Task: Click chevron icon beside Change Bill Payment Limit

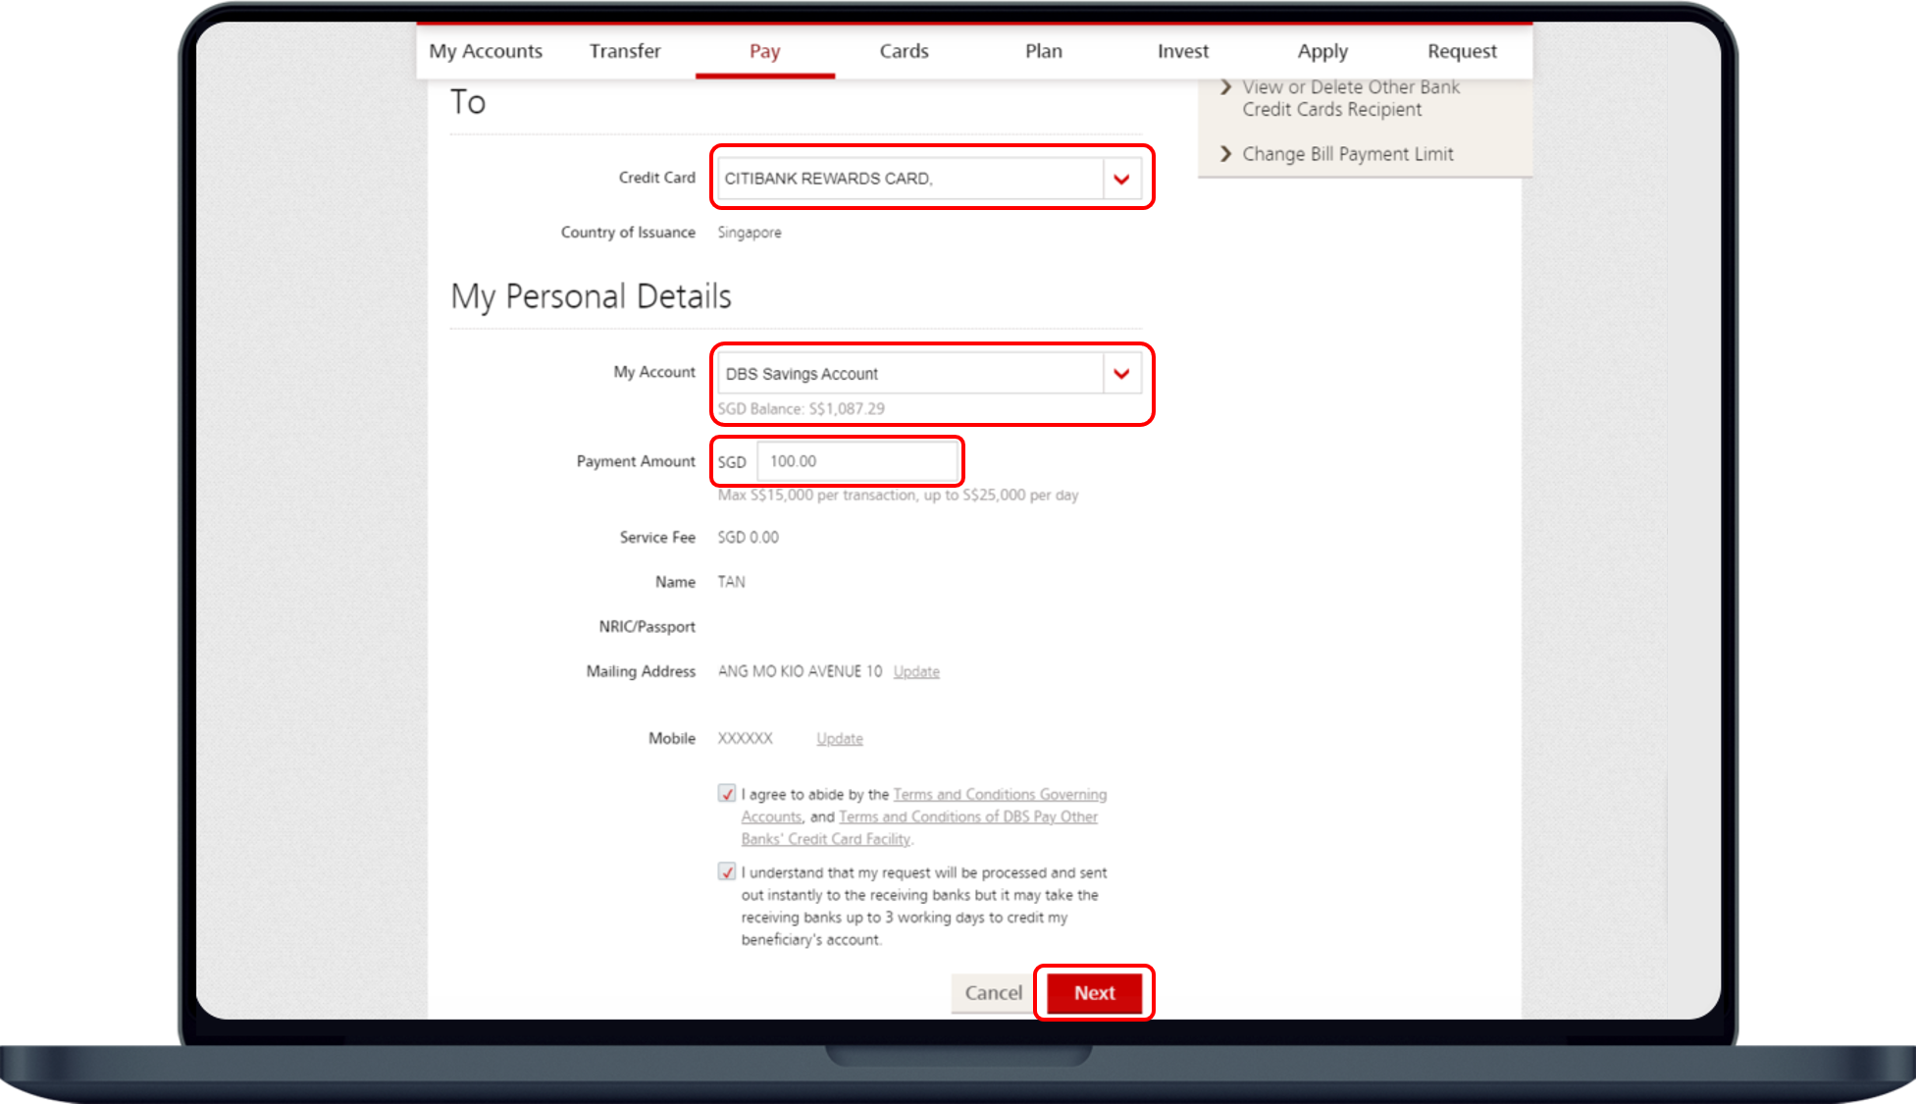Action: coord(1225,154)
